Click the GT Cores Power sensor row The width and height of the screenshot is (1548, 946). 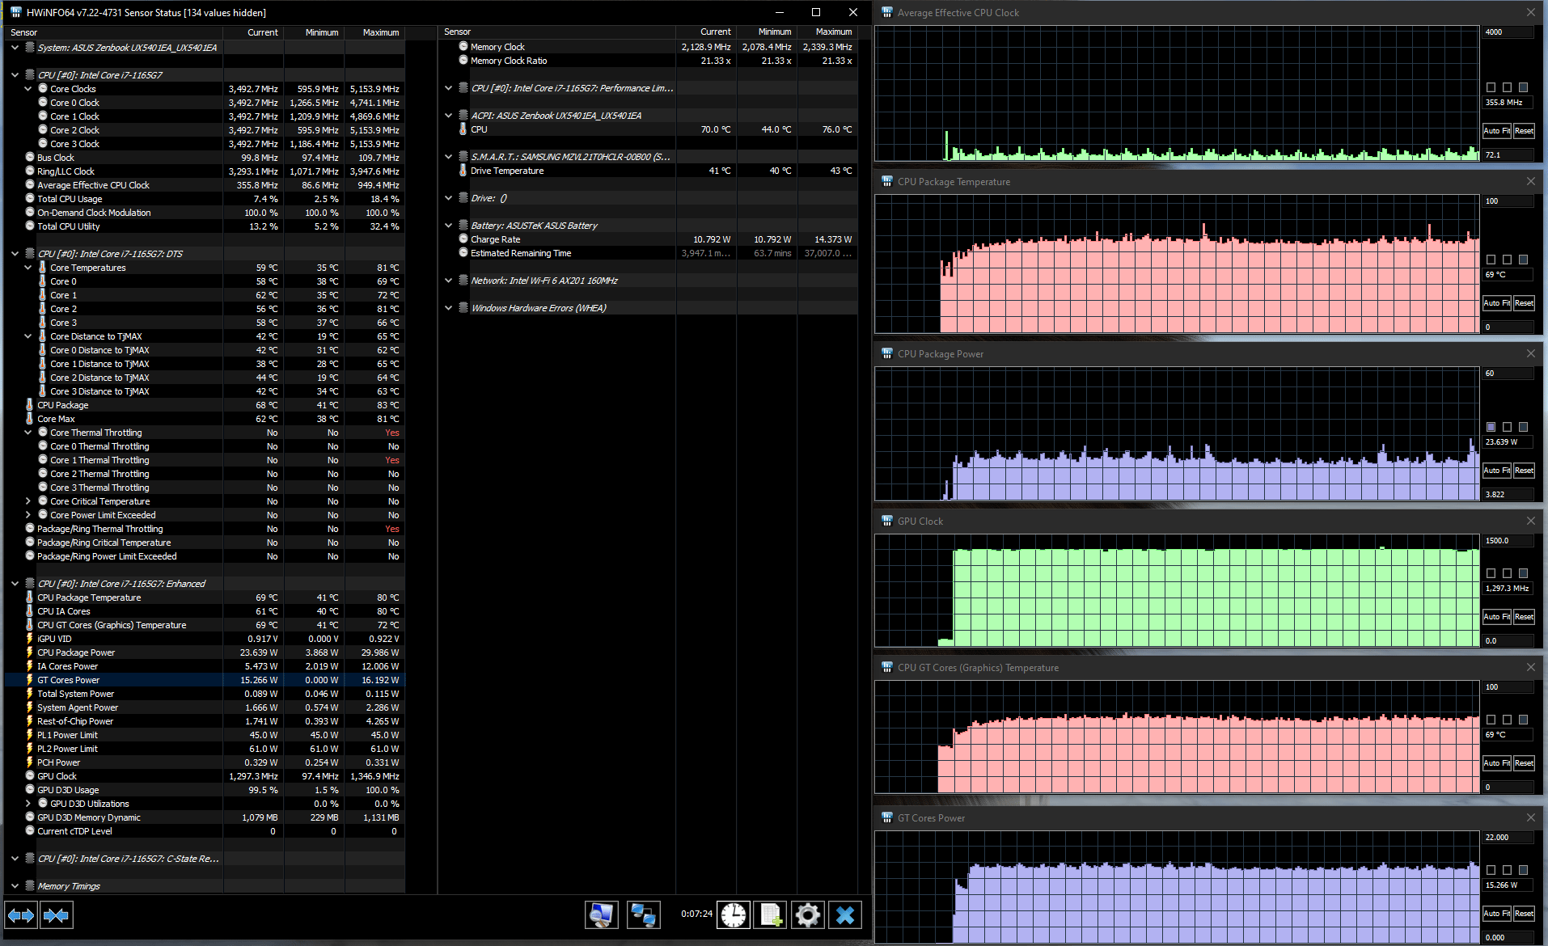click(69, 680)
